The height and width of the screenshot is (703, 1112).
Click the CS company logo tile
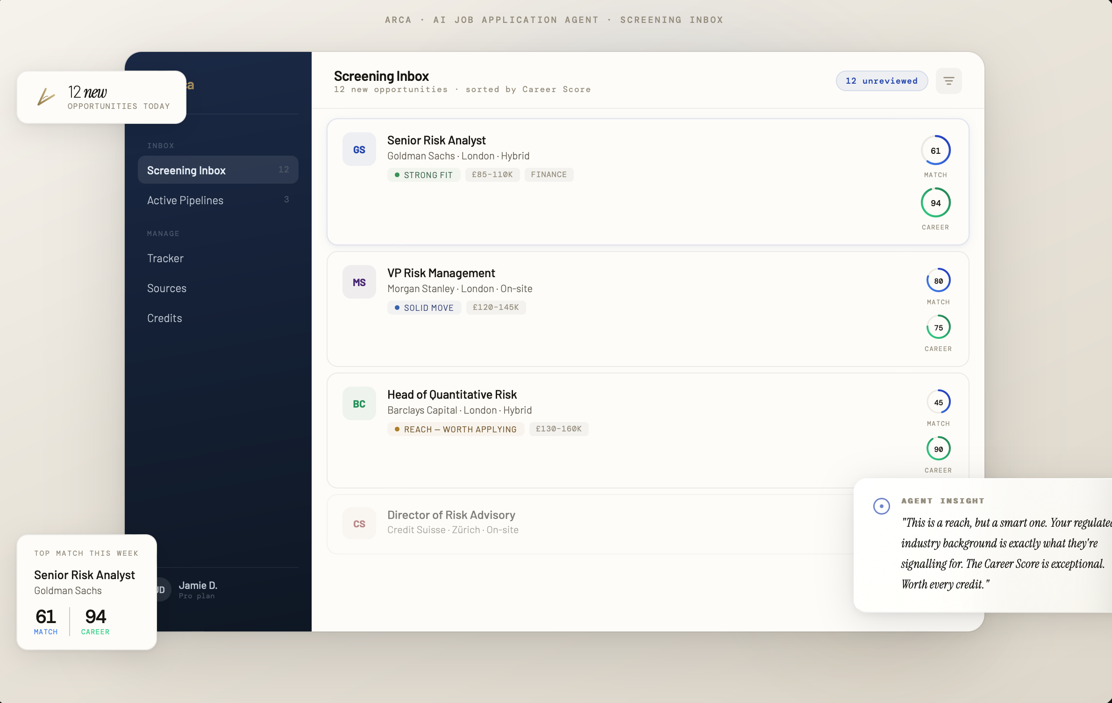coord(359,524)
